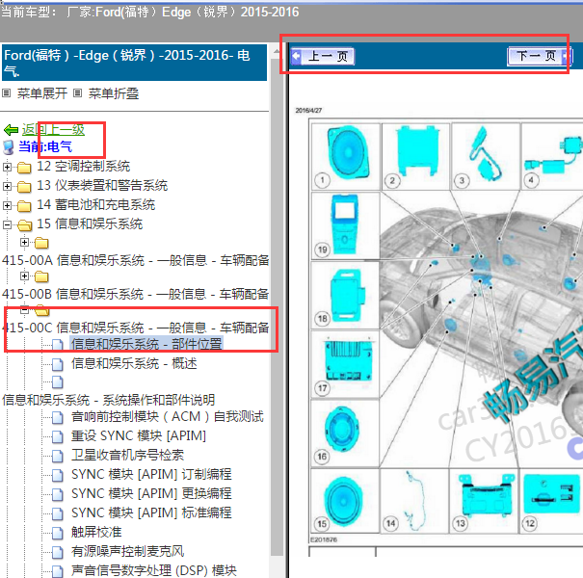Click component thumbnail number 19
Viewport: 583px width, 578px height.
346,225
